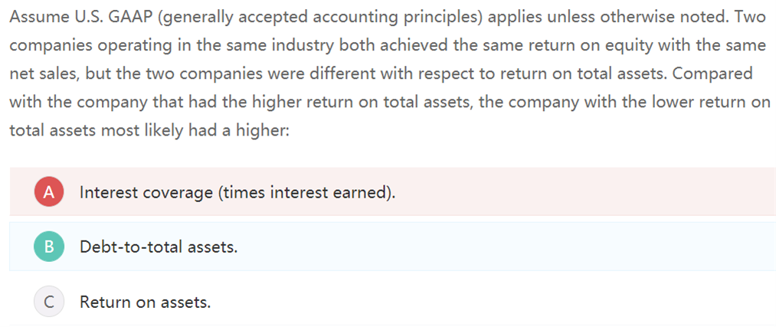Image resolution: width=776 pixels, height=327 pixels.
Task: Select the red A answer circle
Action: tap(48, 191)
